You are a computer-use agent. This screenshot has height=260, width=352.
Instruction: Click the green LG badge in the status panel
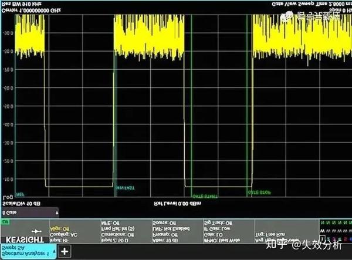coord(5,222)
